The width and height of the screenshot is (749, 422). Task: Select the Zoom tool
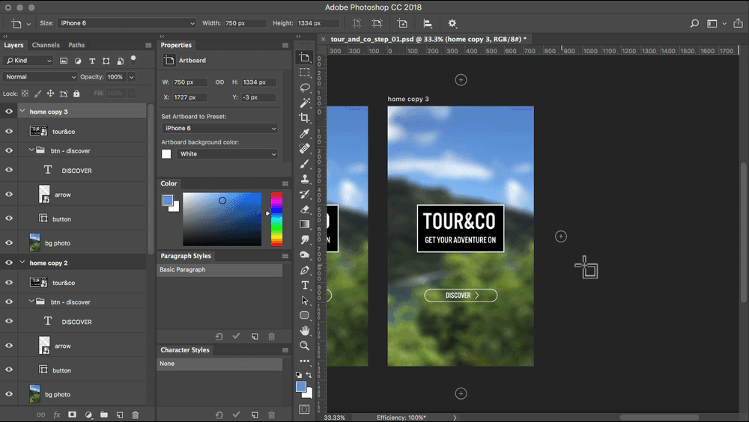tap(305, 346)
